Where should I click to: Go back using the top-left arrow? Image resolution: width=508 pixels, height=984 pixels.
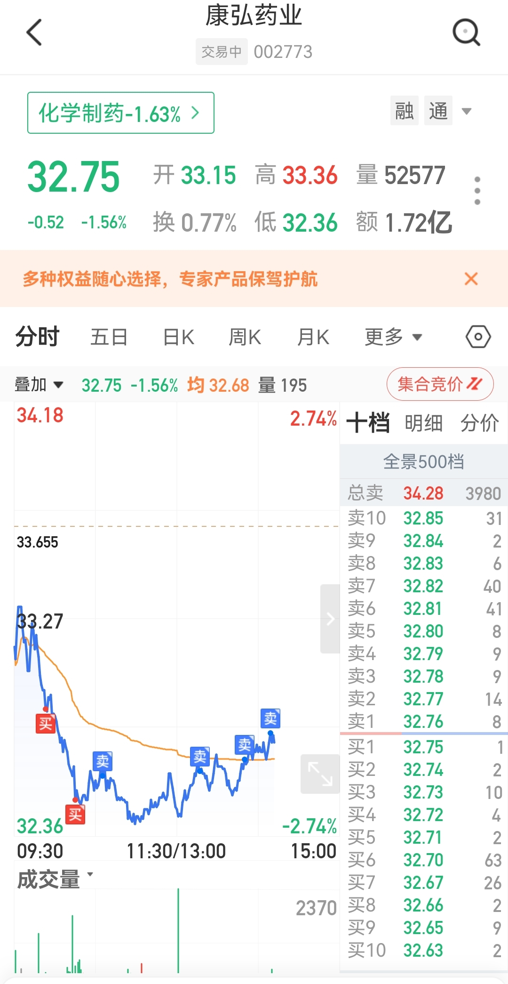(x=34, y=32)
